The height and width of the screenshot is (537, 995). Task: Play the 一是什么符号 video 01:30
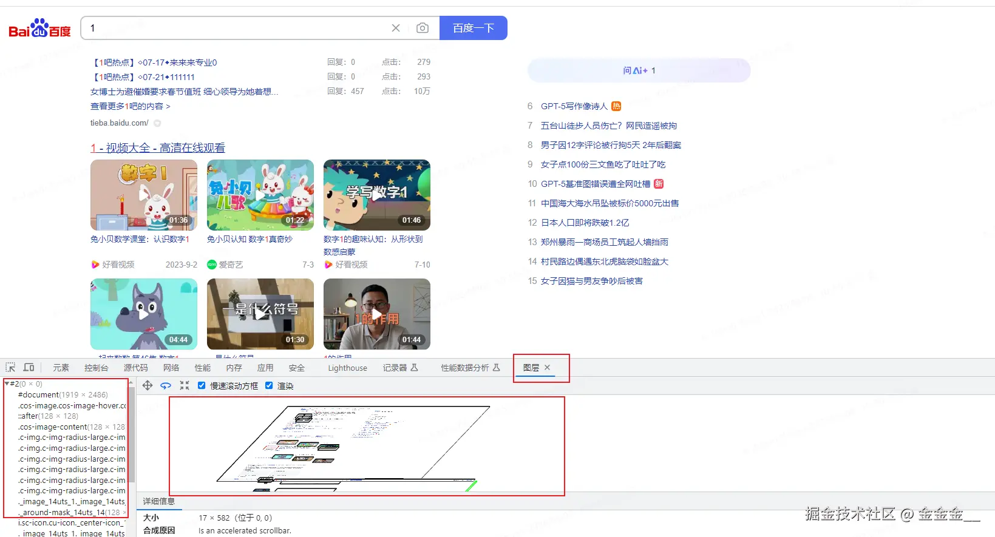click(x=260, y=314)
